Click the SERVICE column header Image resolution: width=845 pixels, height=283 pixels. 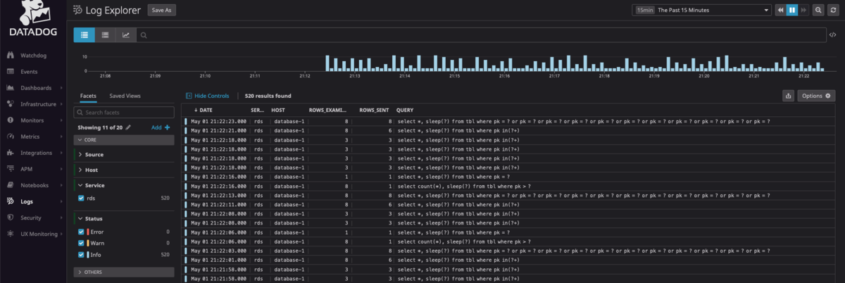(x=258, y=111)
